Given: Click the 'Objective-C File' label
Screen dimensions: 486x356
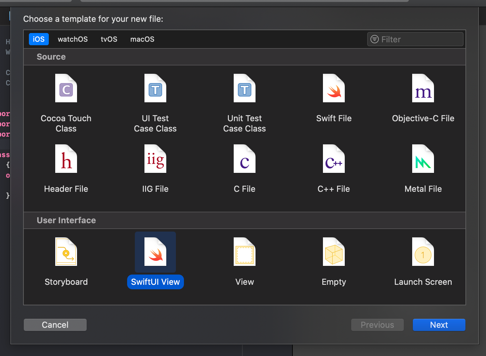Looking at the screenshot, I should pos(423,118).
